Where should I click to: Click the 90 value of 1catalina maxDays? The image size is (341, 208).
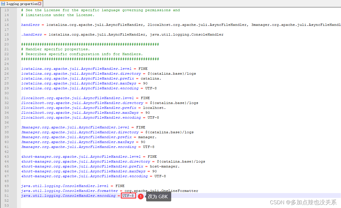[x=145, y=83]
